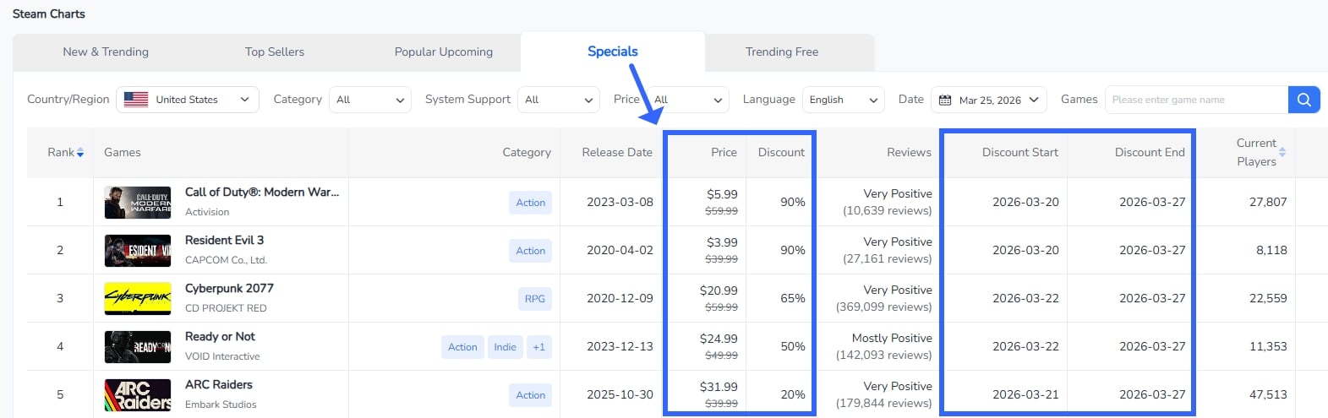Open the Resident Evil 3 thumbnail
The width and height of the screenshot is (1328, 418).
tap(138, 251)
